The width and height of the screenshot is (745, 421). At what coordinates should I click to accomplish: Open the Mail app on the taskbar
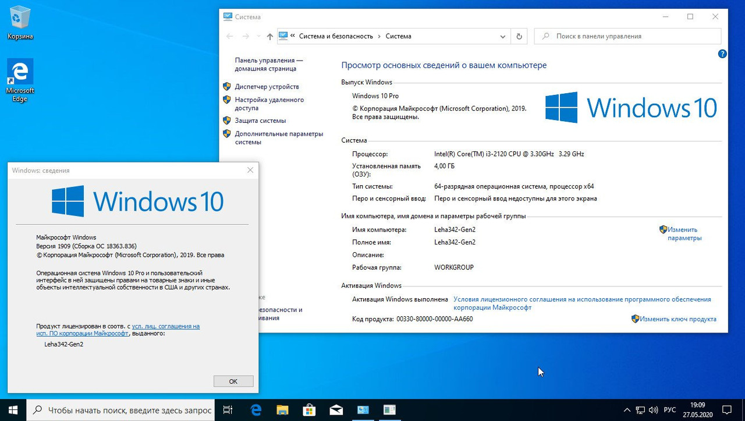[x=336, y=410]
